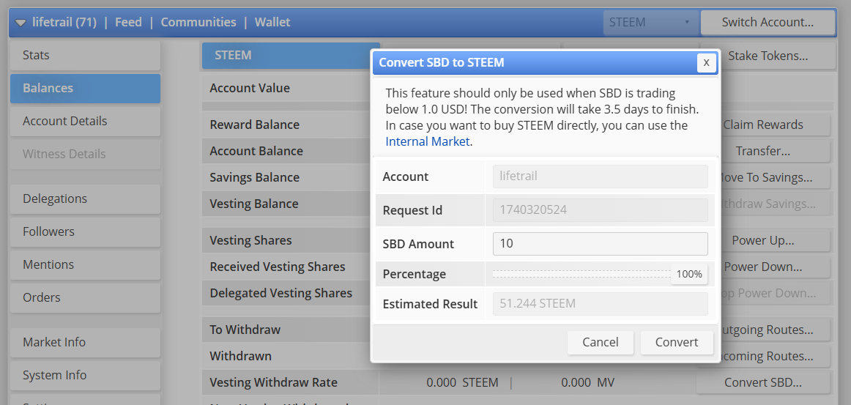851x405 pixels.
Task: Open the Feed menu item
Action: (x=128, y=23)
